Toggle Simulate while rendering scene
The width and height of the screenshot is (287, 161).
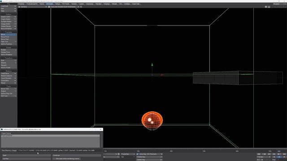tap(67, 159)
